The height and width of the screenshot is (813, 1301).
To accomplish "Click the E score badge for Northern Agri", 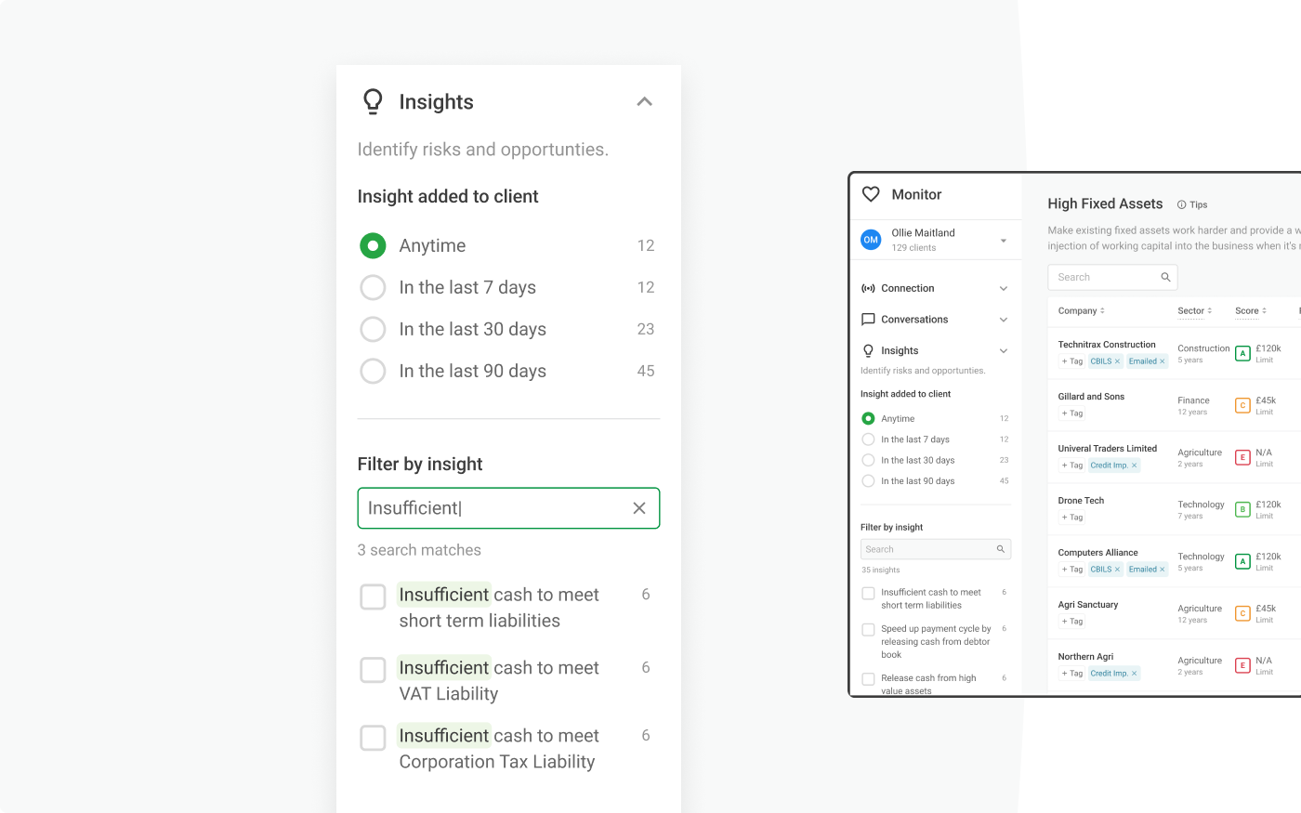I will pyautogui.click(x=1242, y=665).
